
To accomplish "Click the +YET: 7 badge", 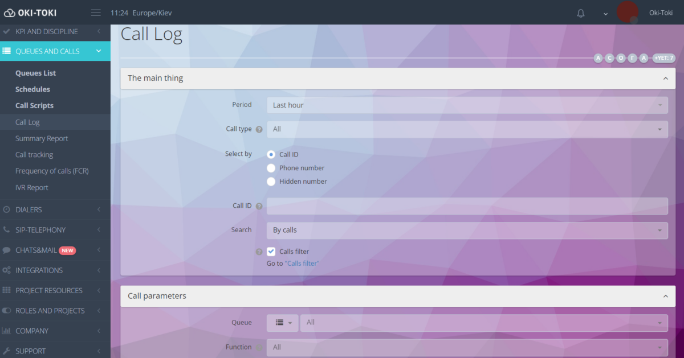I will [x=663, y=57].
